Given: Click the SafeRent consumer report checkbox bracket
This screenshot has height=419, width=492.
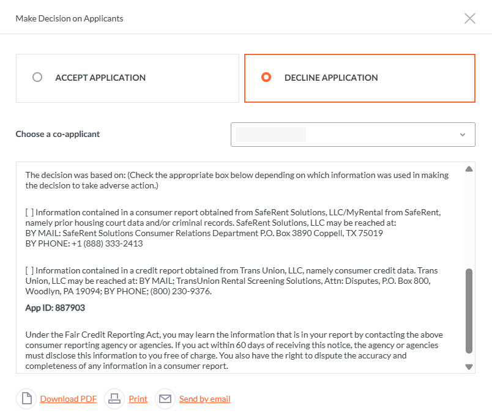Looking at the screenshot, I should point(29,213).
